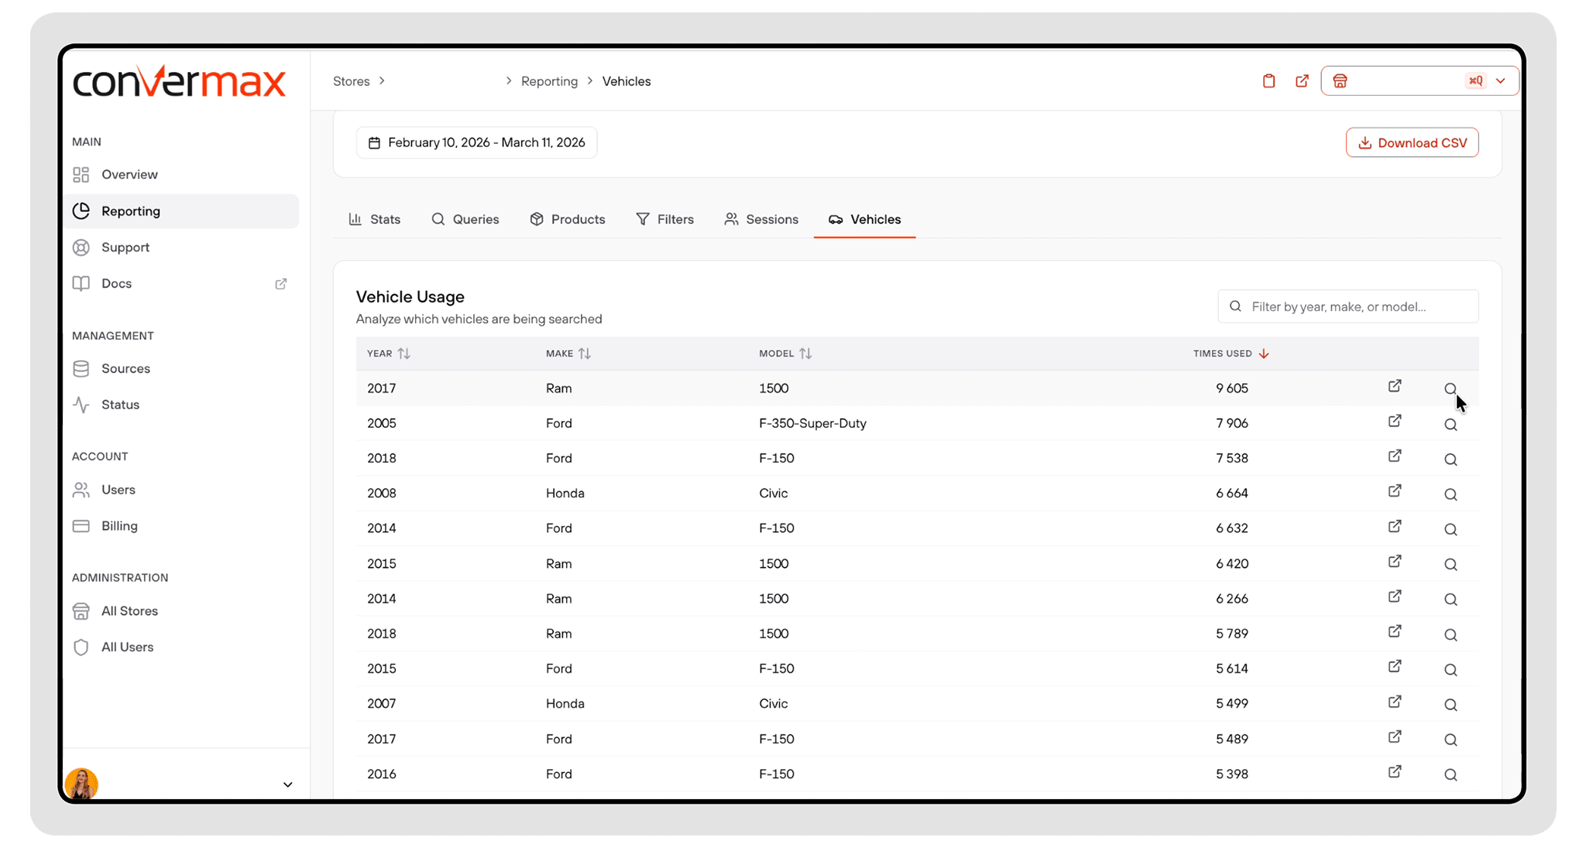Open the date range picker
The height and width of the screenshot is (858, 1569).
pyautogui.click(x=476, y=142)
